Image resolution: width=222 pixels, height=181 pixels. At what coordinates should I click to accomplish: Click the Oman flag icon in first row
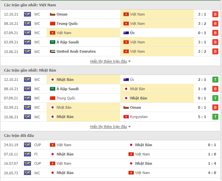(x=53, y=14)
